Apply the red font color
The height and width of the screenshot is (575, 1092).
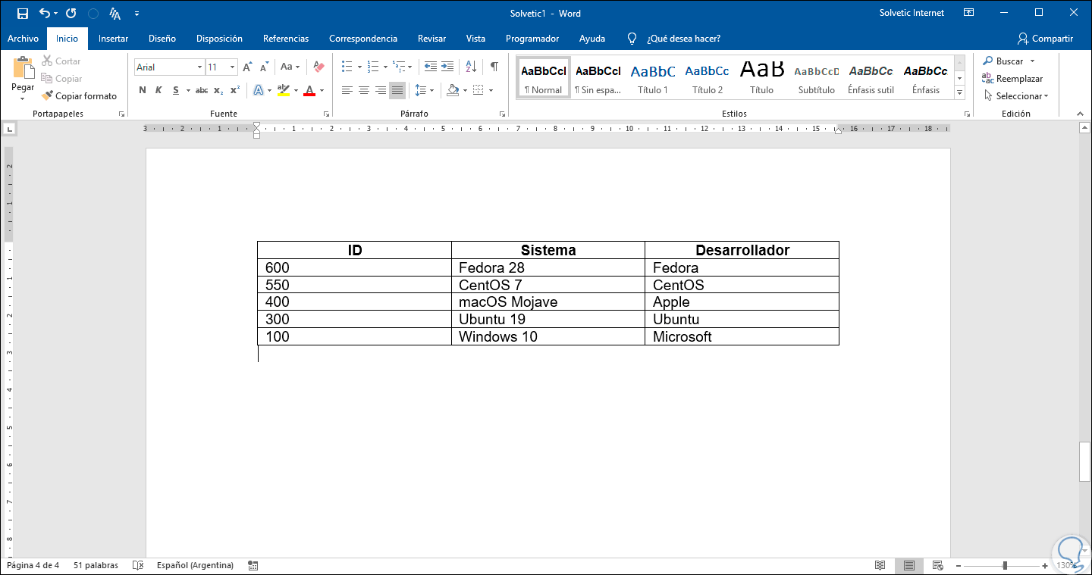(309, 90)
